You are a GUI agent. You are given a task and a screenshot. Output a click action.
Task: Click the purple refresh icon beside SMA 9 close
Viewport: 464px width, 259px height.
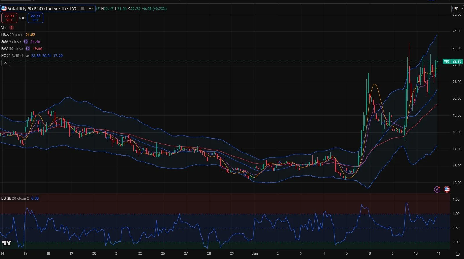(x=26, y=41)
